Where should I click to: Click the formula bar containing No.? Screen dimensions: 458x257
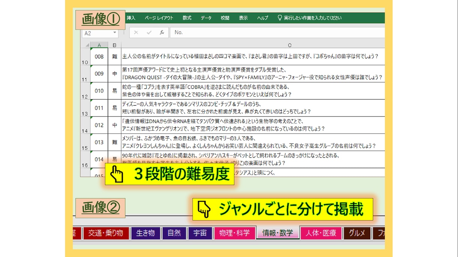point(277,33)
